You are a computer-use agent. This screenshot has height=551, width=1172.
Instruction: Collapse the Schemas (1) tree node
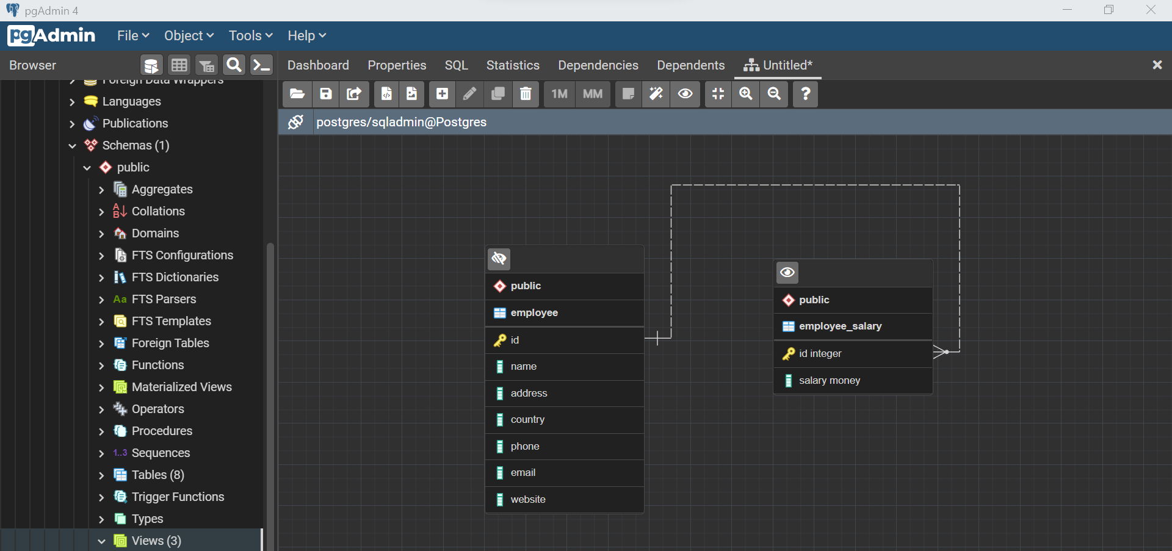coord(72,146)
